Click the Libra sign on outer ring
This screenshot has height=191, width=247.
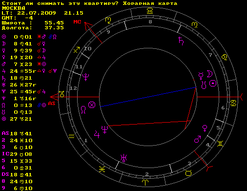[150, 11]
